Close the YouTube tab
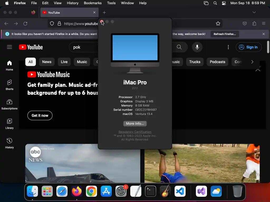Image resolution: width=270 pixels, height=202 pixels. coord(94,12)
